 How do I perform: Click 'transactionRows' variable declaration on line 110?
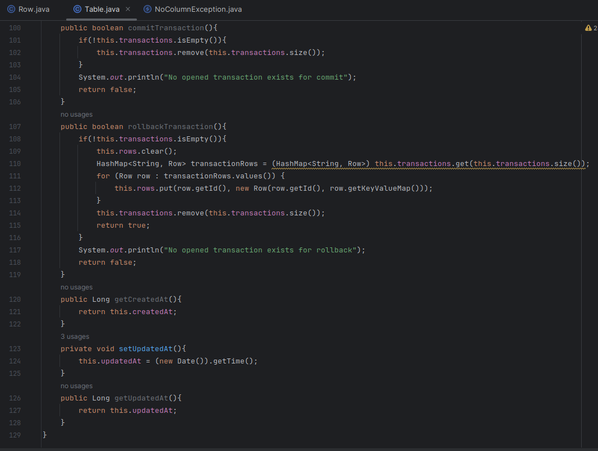pos(224,164)
